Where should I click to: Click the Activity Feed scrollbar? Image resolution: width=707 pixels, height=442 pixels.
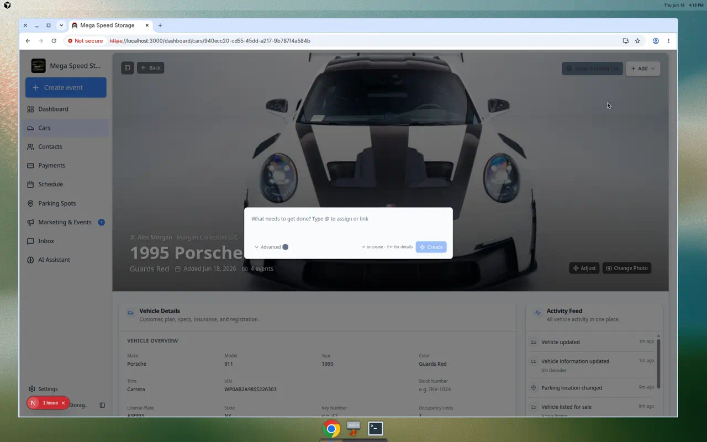click(658, 363)
